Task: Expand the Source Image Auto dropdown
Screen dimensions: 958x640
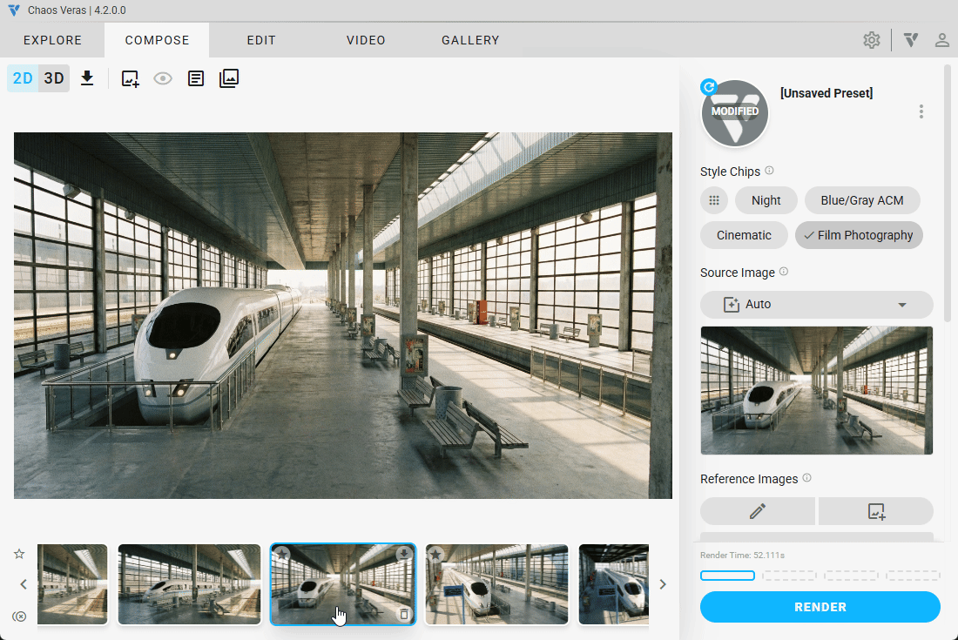Action: (816, 305)
